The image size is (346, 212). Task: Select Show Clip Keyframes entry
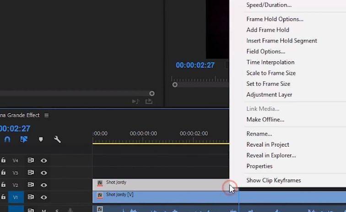[x=274, y=180]
